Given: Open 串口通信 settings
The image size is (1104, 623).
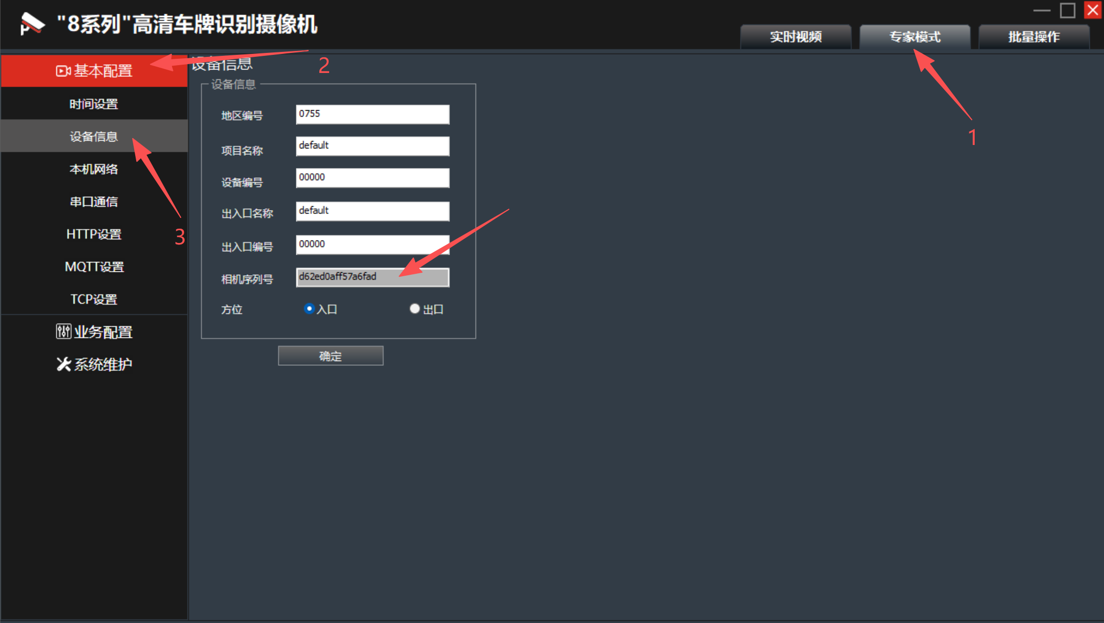Looking at the screenshot, I should coord(94,201).
